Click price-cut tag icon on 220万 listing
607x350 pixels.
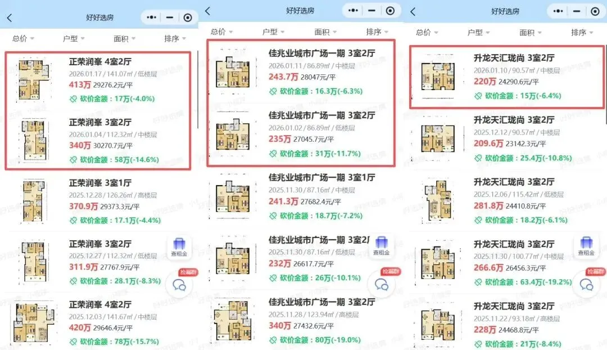click(478, 96)
